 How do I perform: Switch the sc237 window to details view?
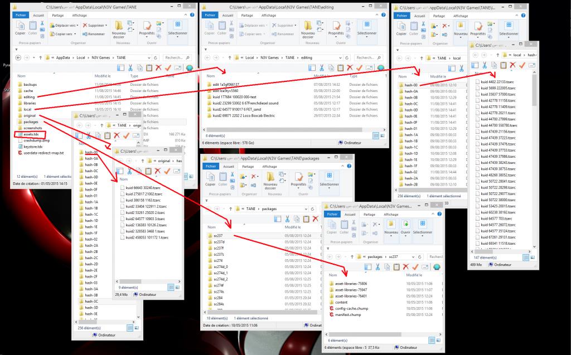pos(432,341)
